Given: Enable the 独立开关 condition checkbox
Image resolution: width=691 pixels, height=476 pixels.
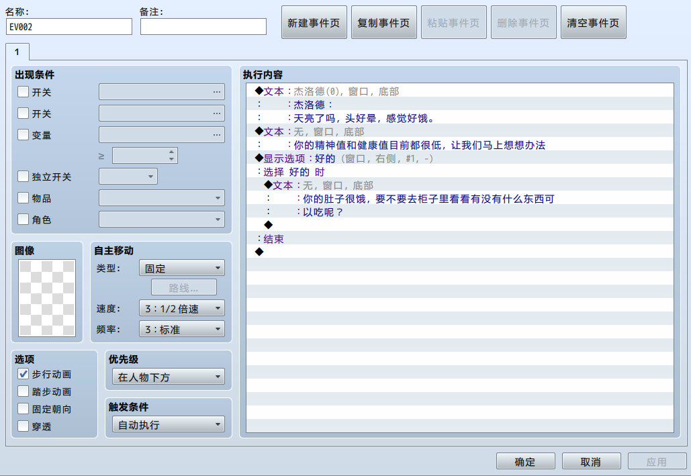Looking at the screenshot, I should coord(23,177).
